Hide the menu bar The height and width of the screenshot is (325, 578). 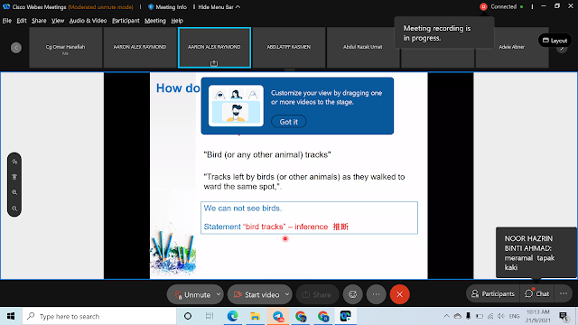pos(219,7)
